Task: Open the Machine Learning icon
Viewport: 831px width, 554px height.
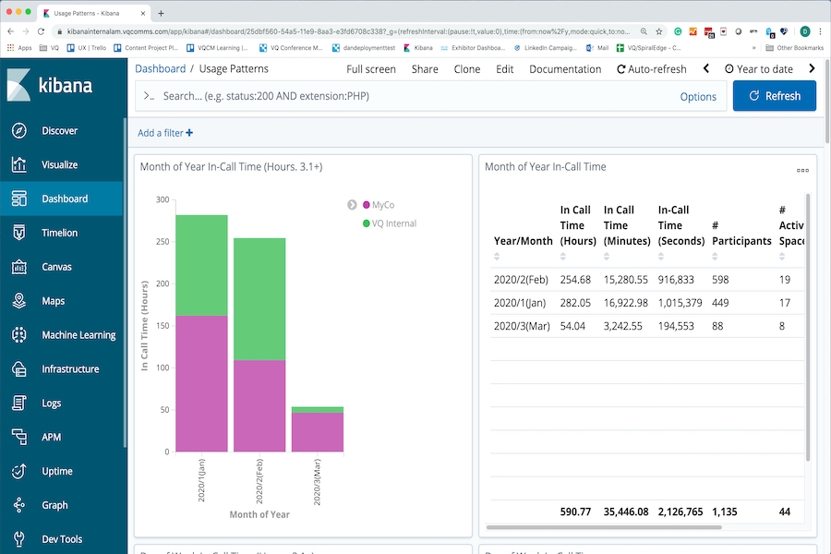Action: tap(19, 335)
